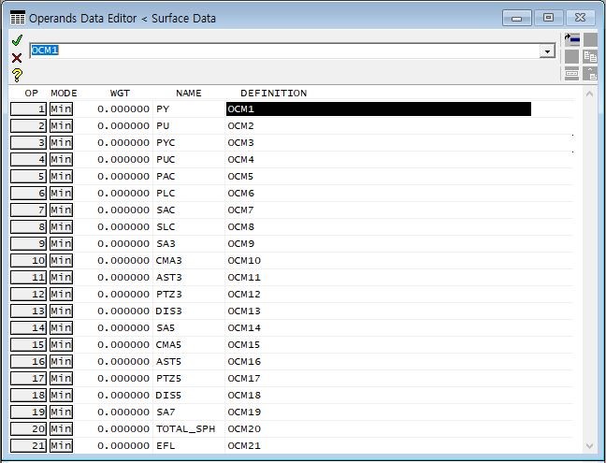Viewport: 606px width, 463px height.
Task: Toggle the Min mode button for AST3
Action: (61, 277)
